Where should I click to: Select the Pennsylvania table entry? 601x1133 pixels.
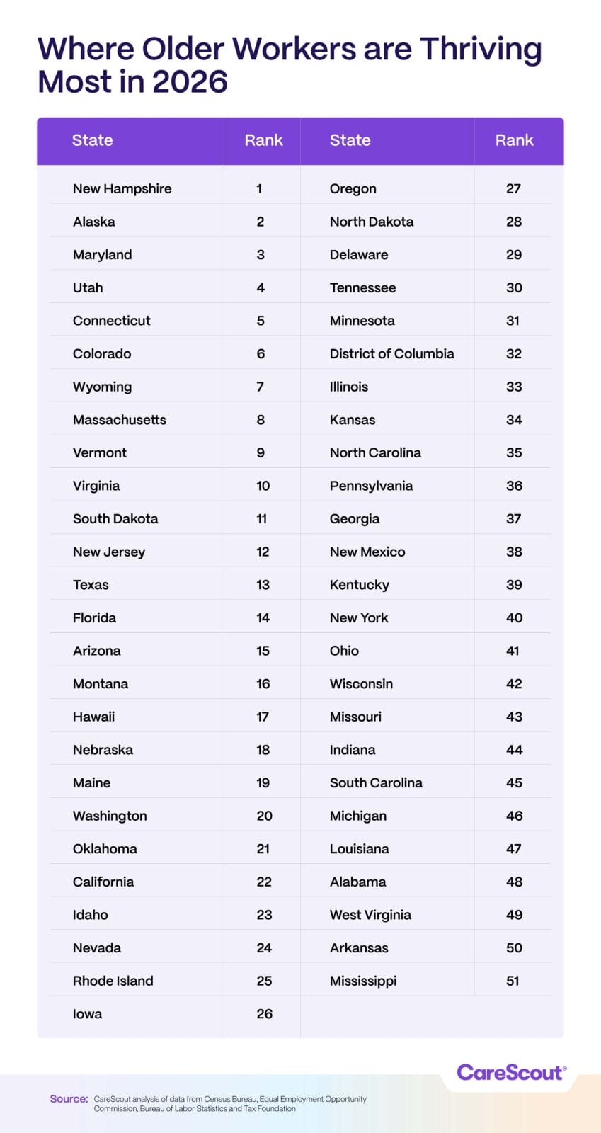pyautogui.click(x=372, y=486)
